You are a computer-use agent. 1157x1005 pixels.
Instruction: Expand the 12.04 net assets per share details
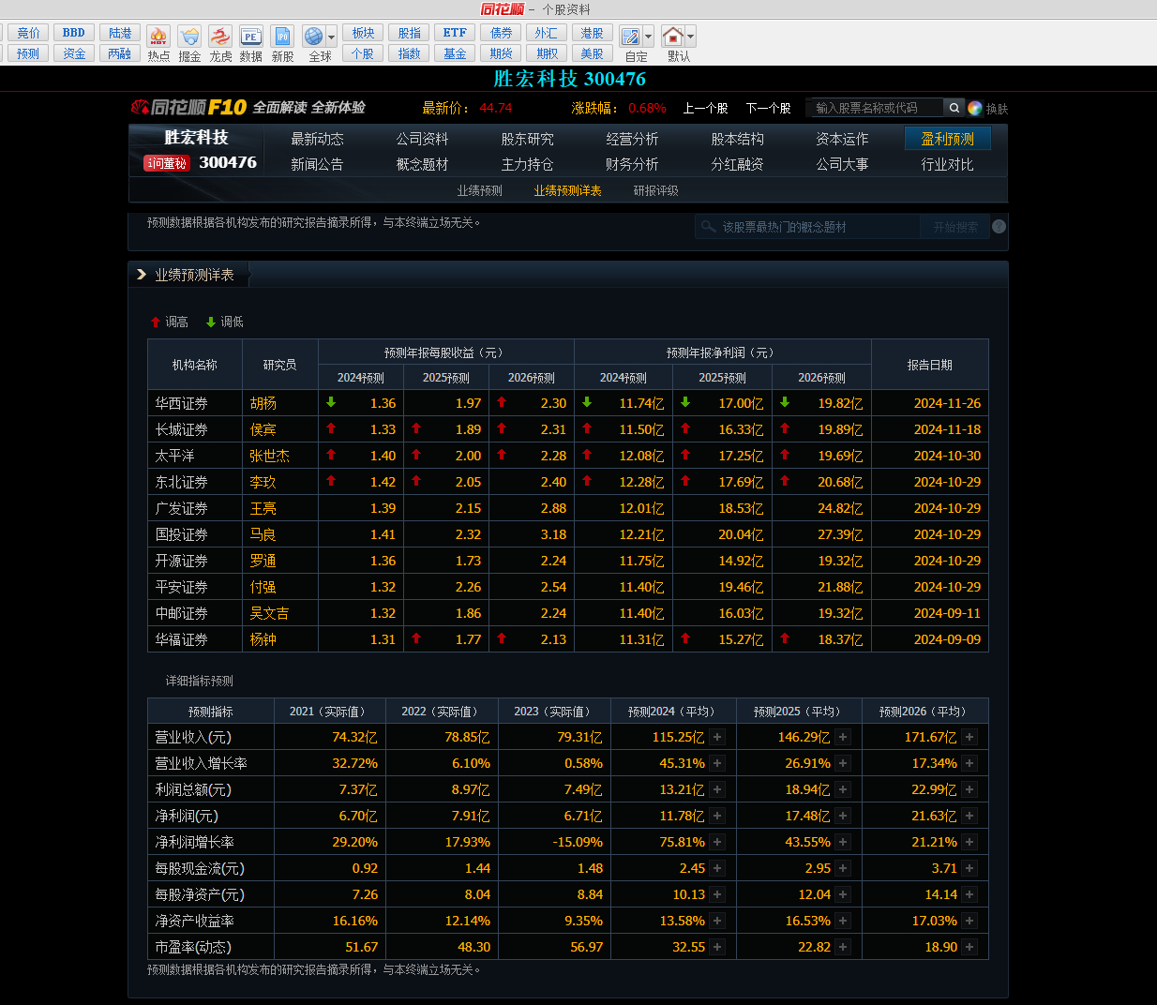tap(843, 894)
